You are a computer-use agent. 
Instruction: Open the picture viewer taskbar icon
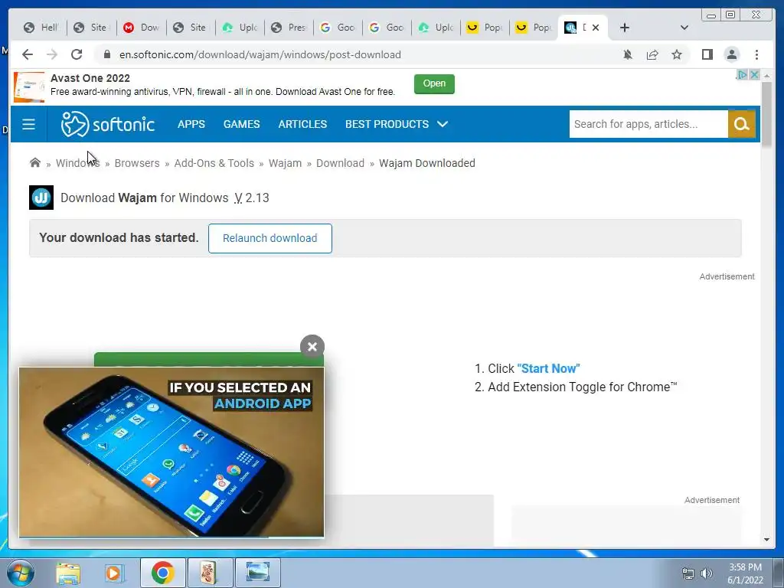coord(257,573)
